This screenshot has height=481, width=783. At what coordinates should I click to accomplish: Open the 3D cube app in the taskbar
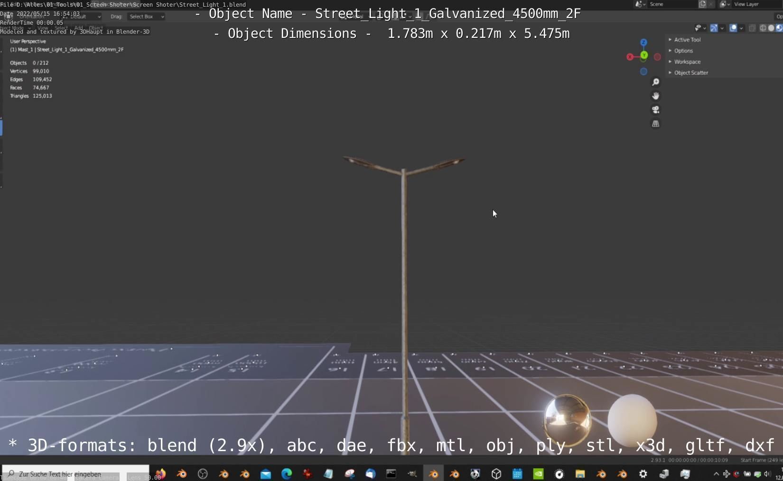tap(496, 473)
